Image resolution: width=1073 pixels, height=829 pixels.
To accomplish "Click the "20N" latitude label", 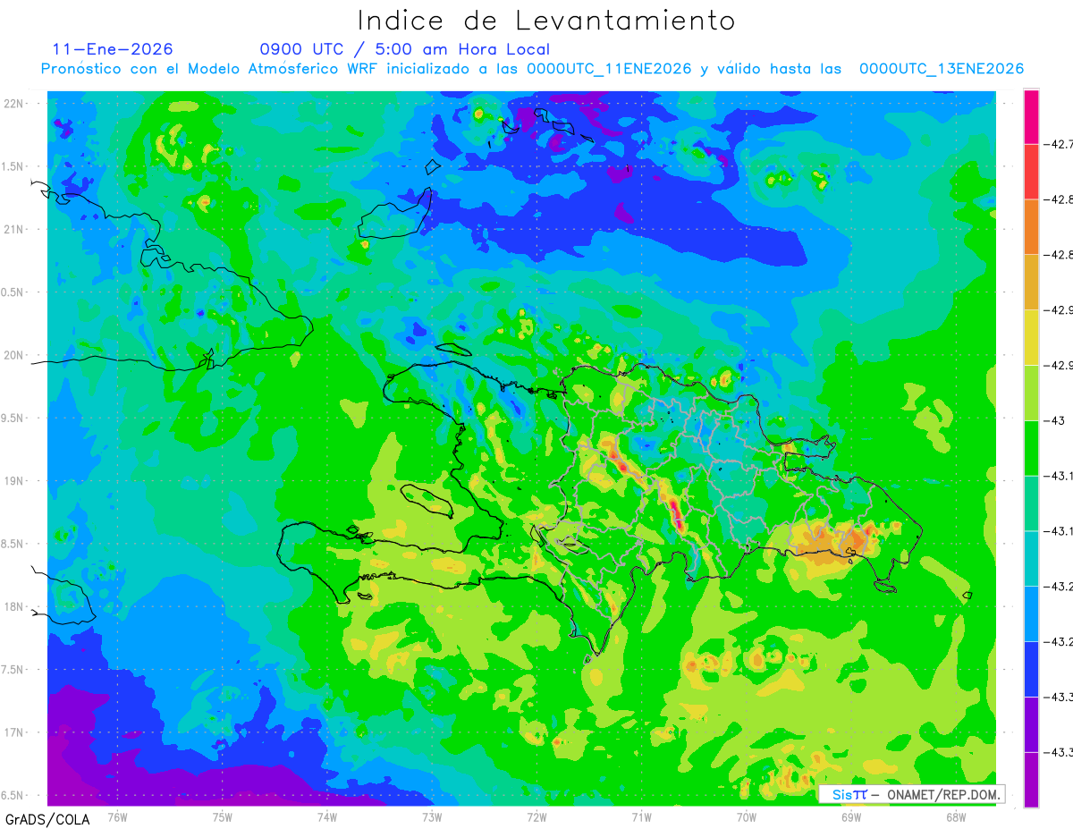I will [14, 355].
